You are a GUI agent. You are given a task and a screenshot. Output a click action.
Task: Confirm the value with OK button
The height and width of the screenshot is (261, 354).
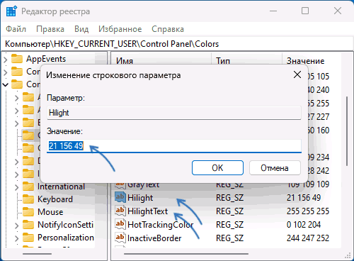pos(217,168)
